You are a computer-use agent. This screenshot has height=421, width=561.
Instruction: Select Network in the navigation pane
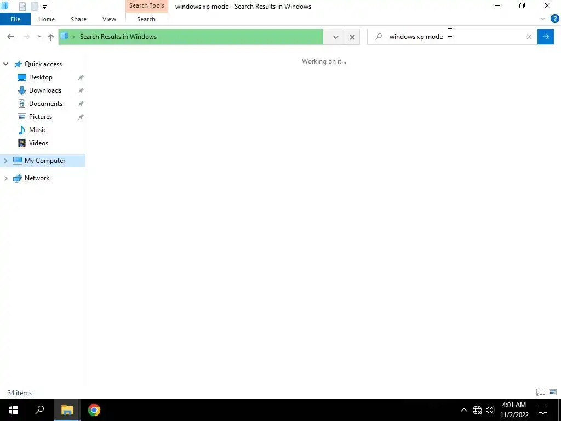tap(37, 178)
